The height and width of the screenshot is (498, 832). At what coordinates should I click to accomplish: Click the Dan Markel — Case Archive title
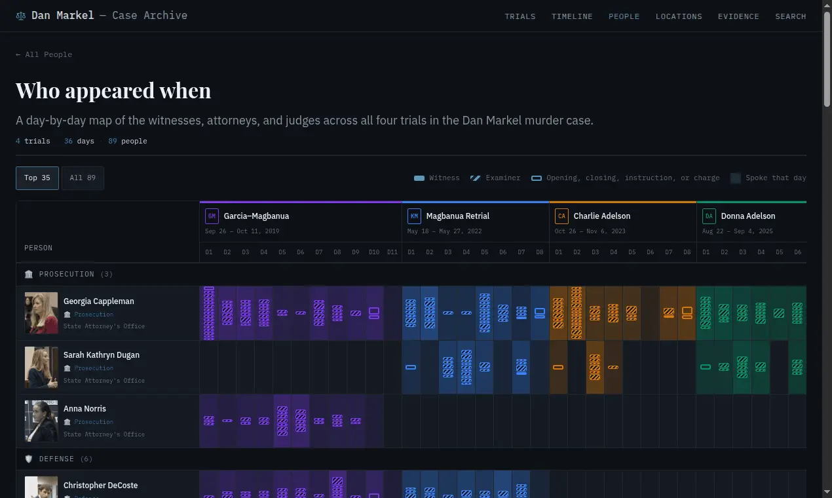coord(109,15)
